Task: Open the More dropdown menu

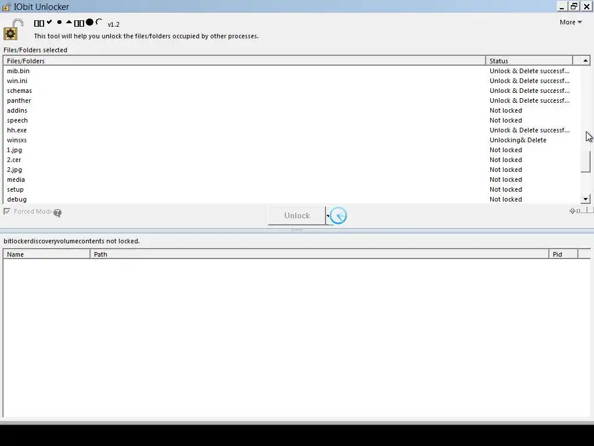Action: 571,23
